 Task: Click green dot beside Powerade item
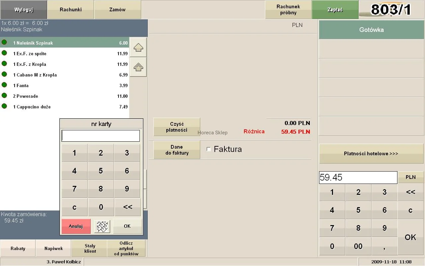pos(4,96)
